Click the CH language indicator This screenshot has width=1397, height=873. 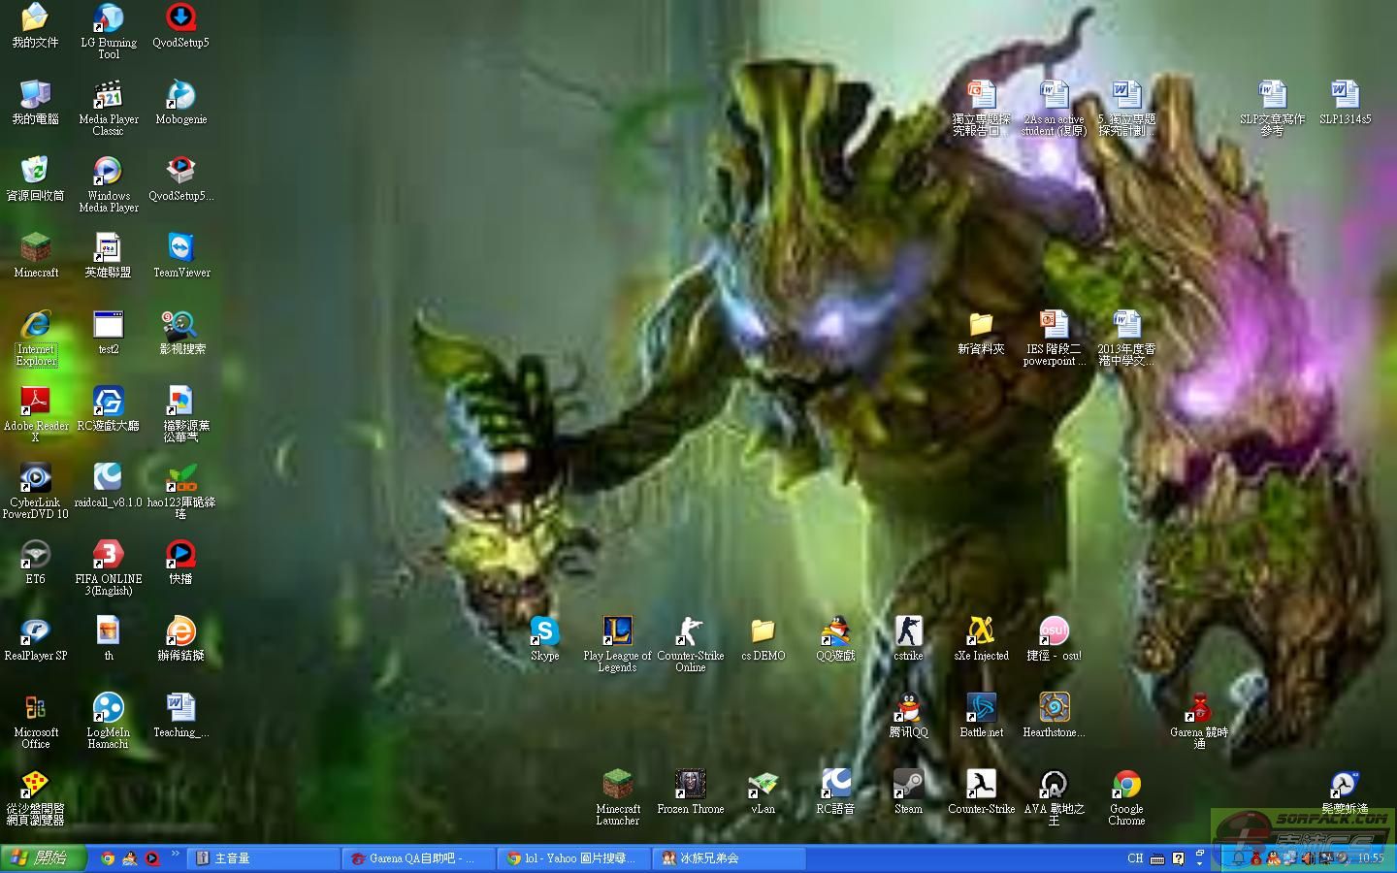pyautogui.click(x=1135, y=858)
